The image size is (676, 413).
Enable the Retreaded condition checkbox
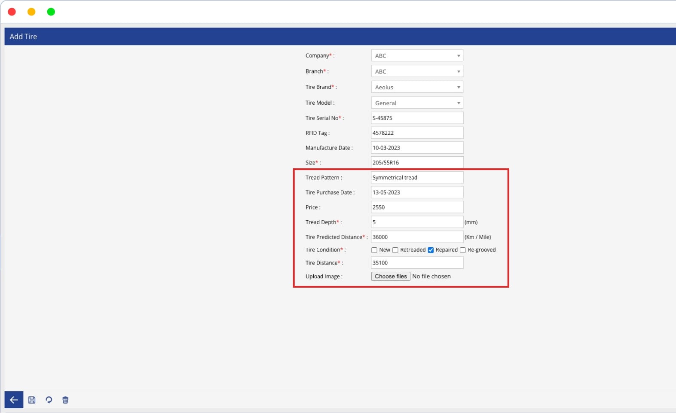coord(395,250)
